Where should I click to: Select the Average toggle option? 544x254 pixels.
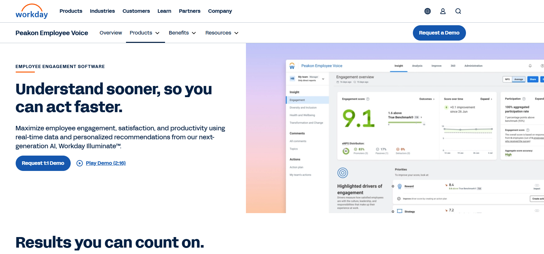(519, 79)
